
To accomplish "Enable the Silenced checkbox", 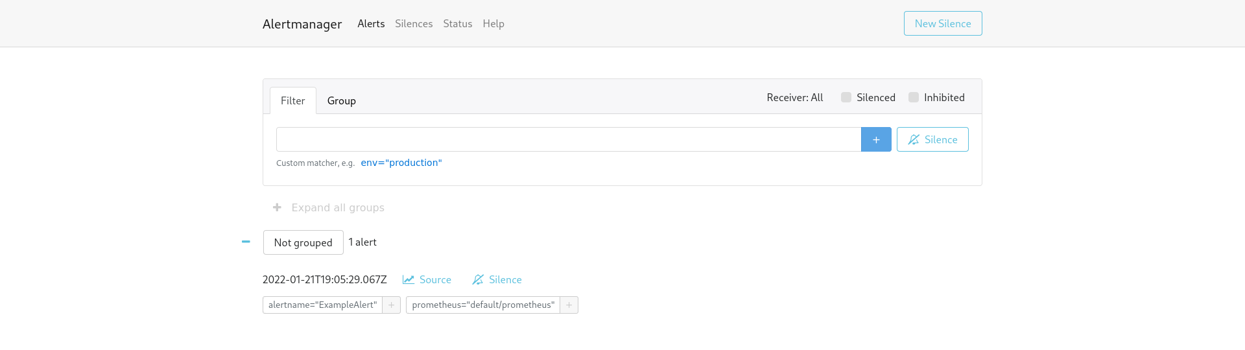I will (x=846, y=97).
